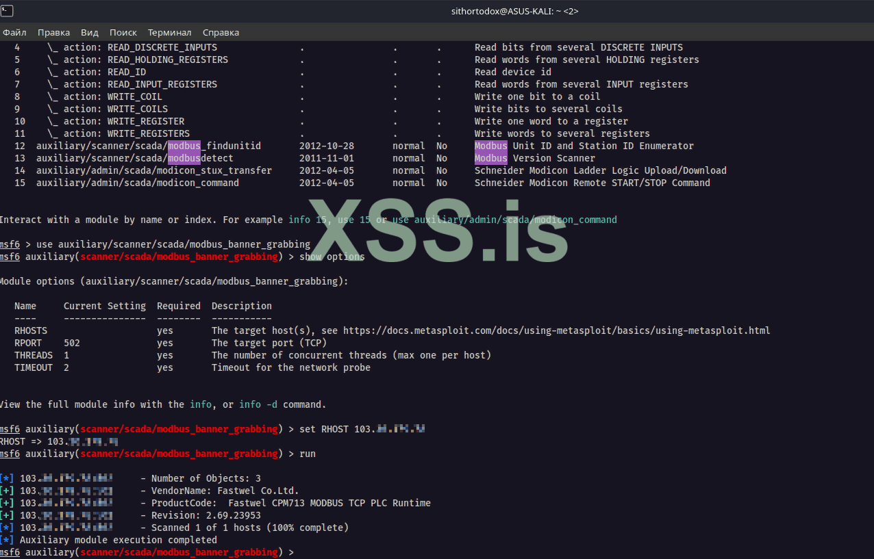Click auxiliary/scanner/scada/modbus_findunitid module row
The width and height of the screenshot is (874, 559).
[354, 146]
